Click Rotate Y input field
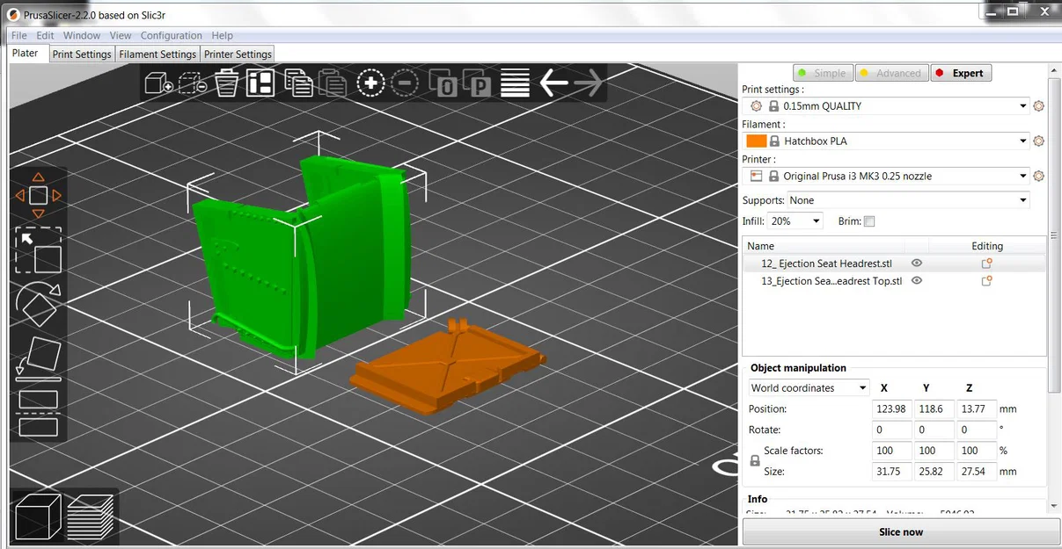 tap(934, 430)
